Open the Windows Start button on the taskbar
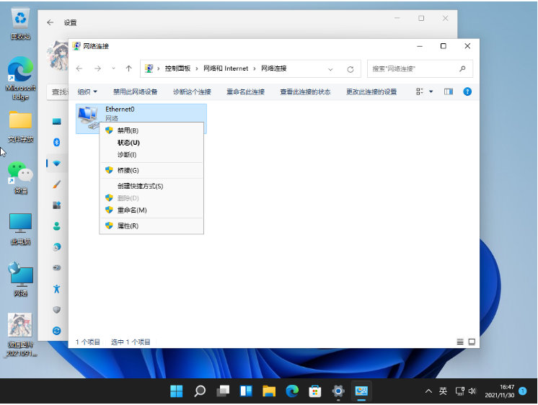Screen dimensions: 538x405 point(177,391)
